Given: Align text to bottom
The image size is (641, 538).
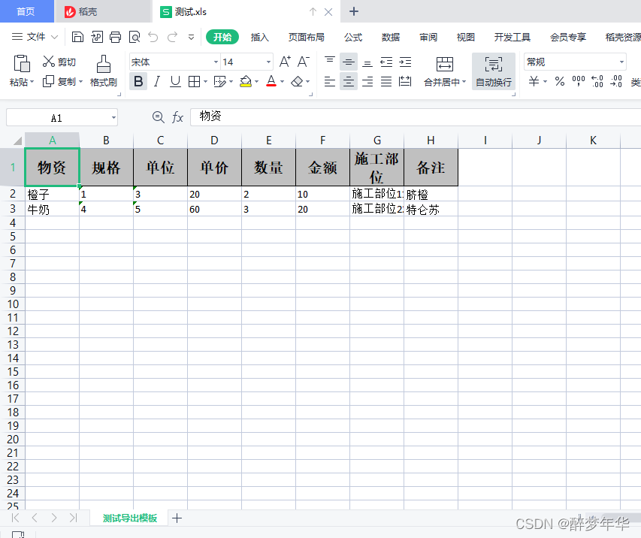Looking at the screenshot, I should (367, 62).
